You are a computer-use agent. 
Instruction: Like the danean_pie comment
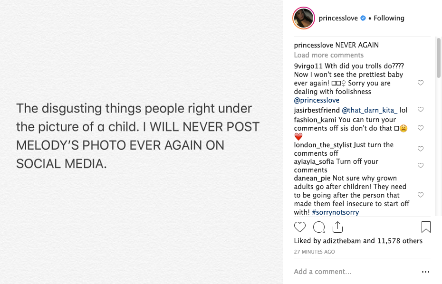tap(420, 195)
